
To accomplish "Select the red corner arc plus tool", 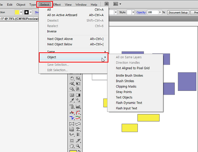I will (78, 112).
